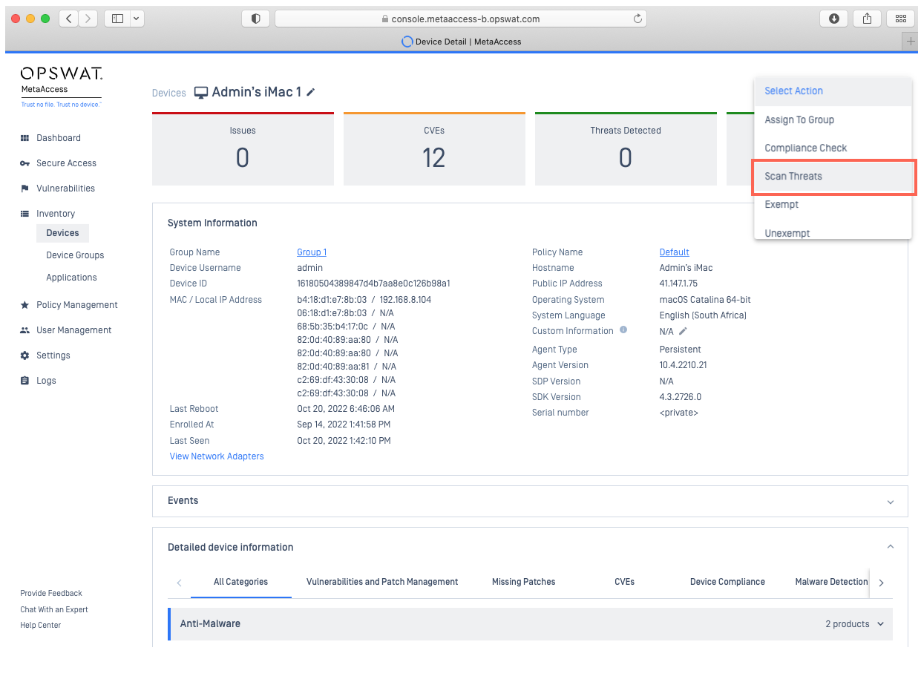Open the Missing Patches tab
Screen dimensions: 921x685
524,582
